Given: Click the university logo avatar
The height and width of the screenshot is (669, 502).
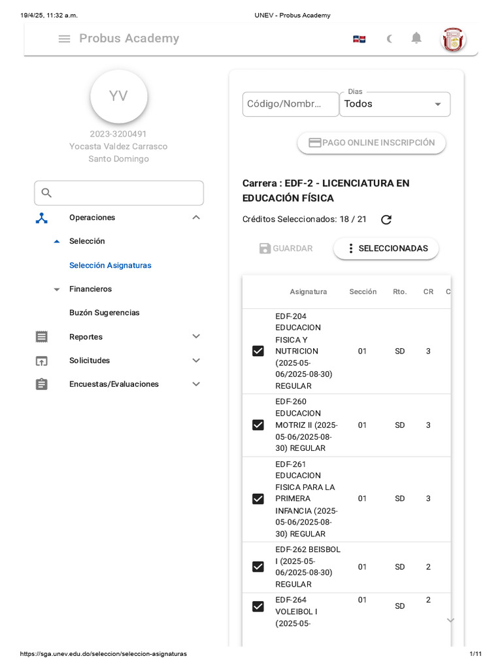Looking at the screenshot, I should (x=454, y=39).
